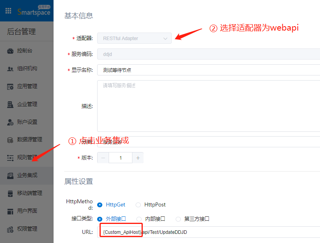320x243 pixels.
Task: Click the 应用管理 sidebar icon
Action: click(x=10, y=87)
